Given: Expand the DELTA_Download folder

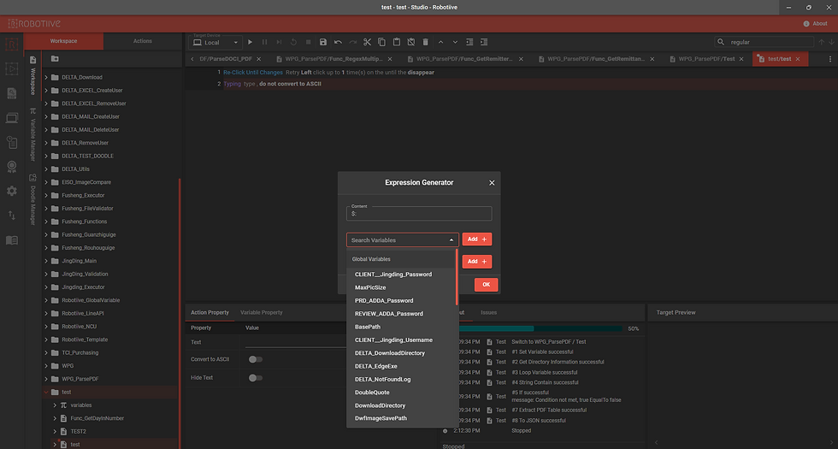Looking at the screenshot, I should pos(47,77).
